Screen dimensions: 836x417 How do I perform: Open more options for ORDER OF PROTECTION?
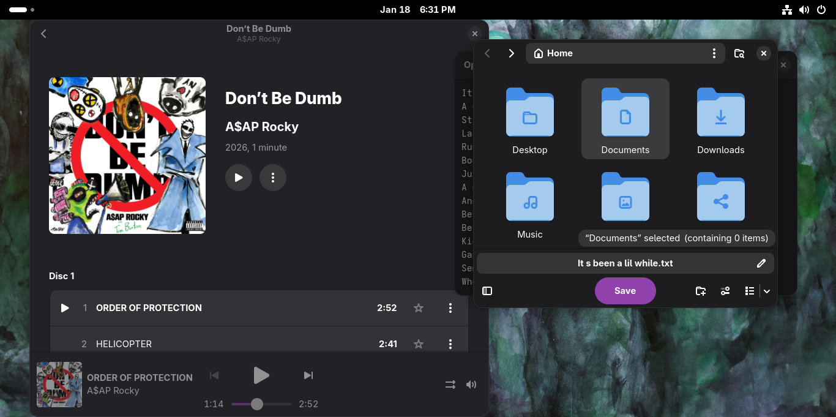[450, 308]
